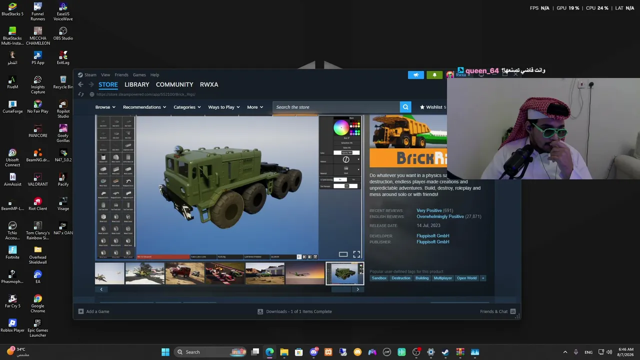Open the Ways to Play dropdown
This screenshot has height=360, width=640.
224,107
